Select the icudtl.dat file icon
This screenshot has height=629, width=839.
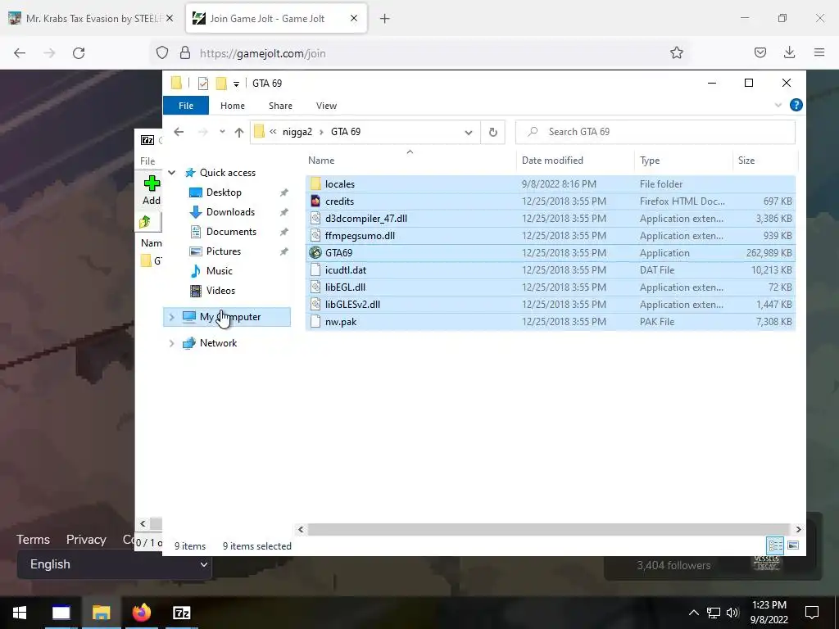(x=315, y=270)
